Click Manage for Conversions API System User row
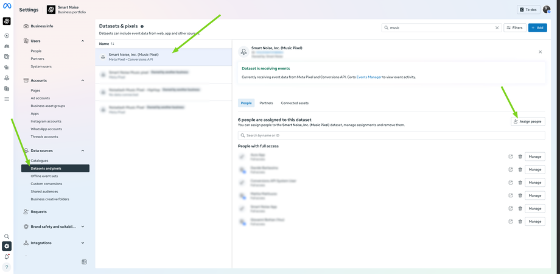The height and width of the screenshot is (274, 560). coord(534,183)
